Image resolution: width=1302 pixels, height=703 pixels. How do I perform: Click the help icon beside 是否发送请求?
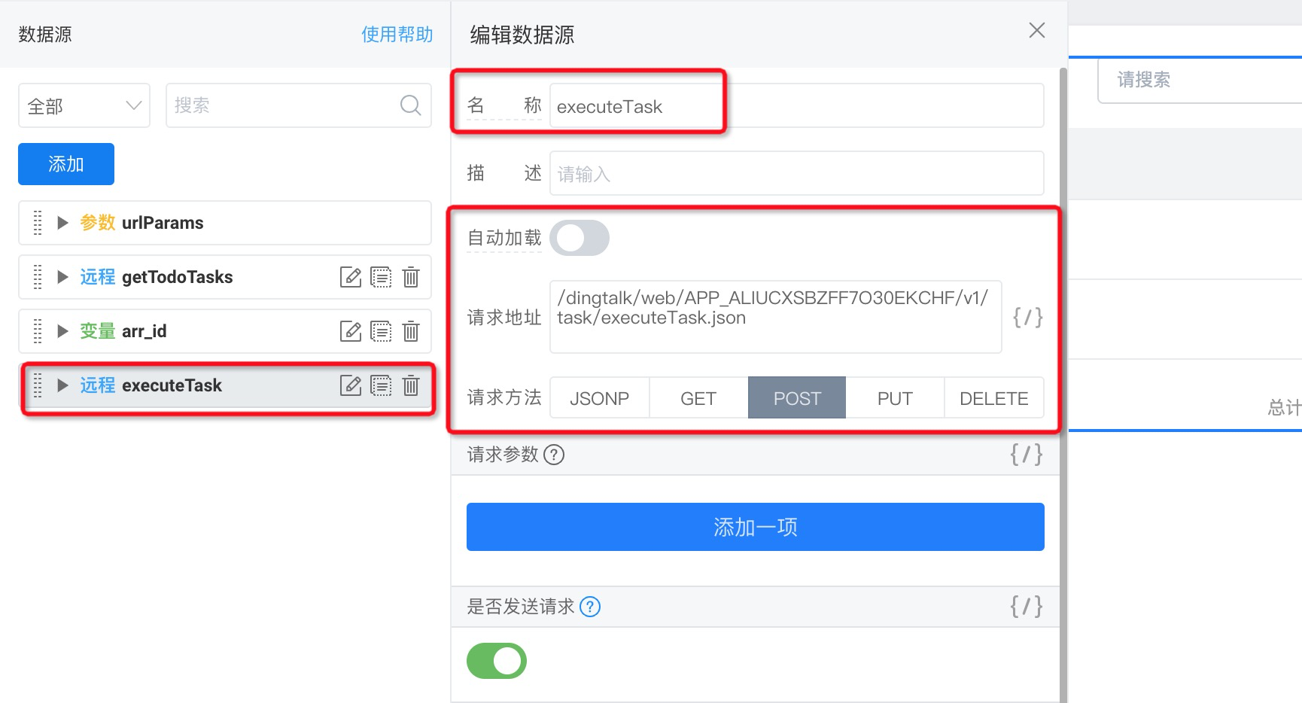(x=590, y=607)
